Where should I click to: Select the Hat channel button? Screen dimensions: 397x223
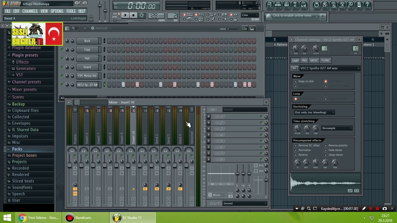click(x=87, y=58)
